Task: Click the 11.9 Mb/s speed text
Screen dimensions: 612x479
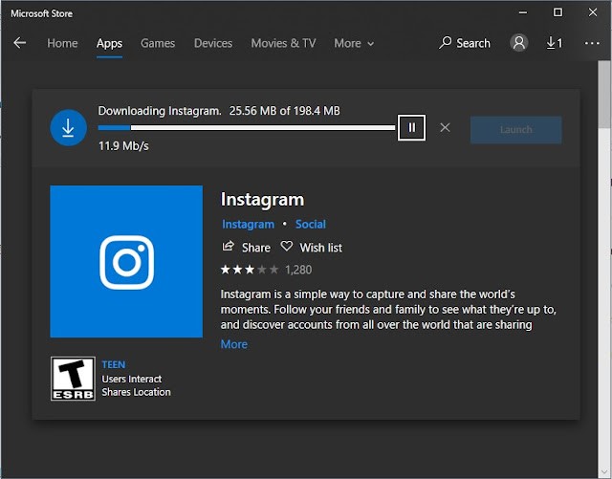Action: coord(123,146)
